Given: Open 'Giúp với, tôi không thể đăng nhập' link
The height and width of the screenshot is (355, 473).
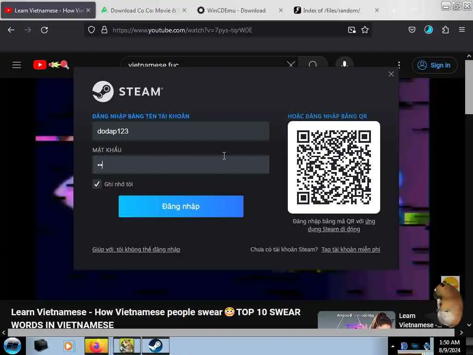Looking at the screenshot, I should pos(136,249).
